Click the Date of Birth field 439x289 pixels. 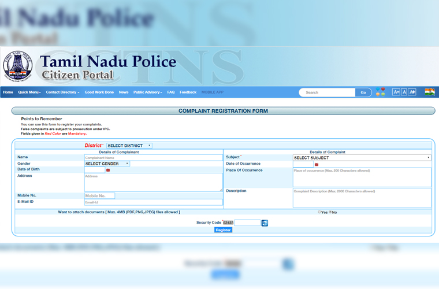tap(95, 170)
